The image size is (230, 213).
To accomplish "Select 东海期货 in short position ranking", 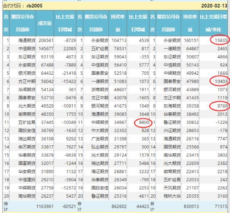I will [172, 106].
